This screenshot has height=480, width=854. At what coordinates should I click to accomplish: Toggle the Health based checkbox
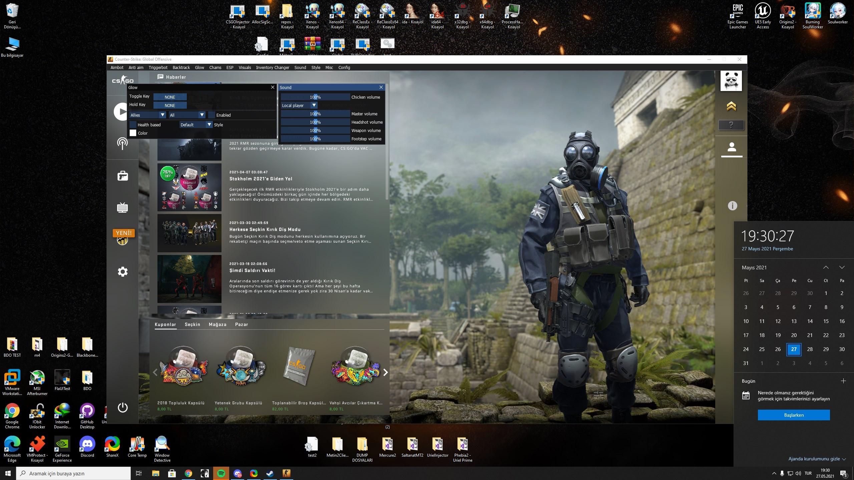(133, 125)
